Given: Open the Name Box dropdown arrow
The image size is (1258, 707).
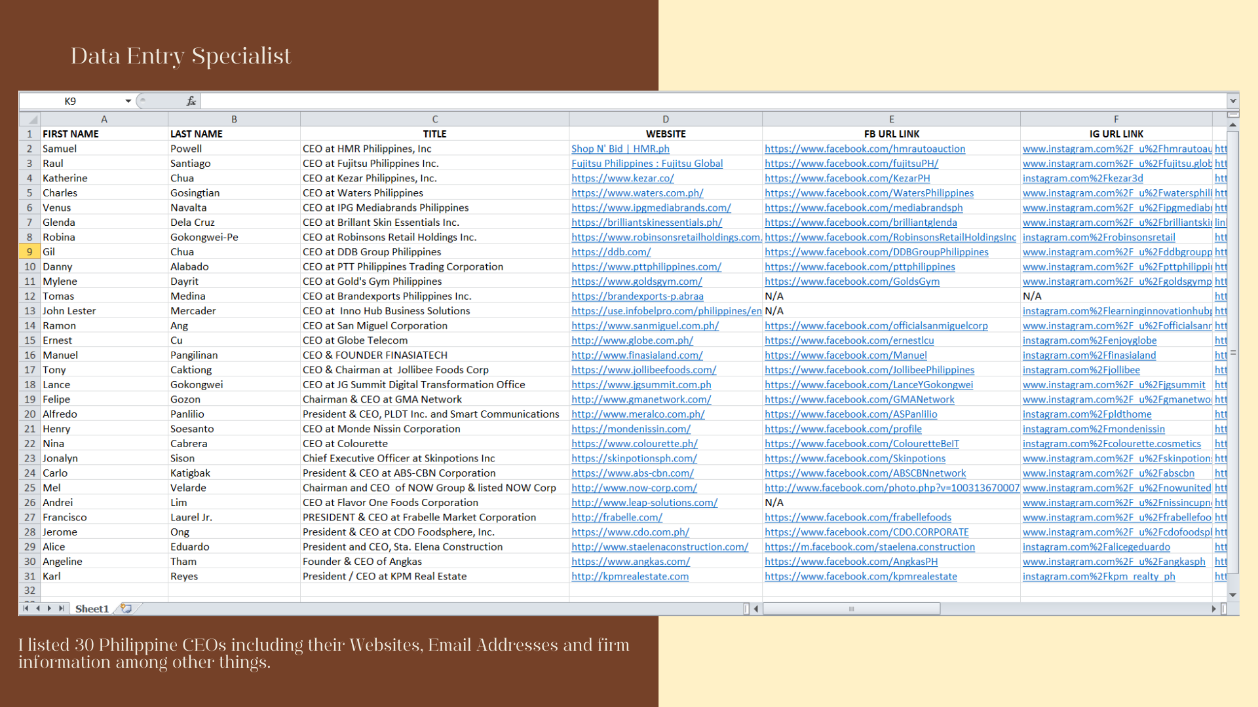Looking at the screenshot, I should click(x=128, y=101).
